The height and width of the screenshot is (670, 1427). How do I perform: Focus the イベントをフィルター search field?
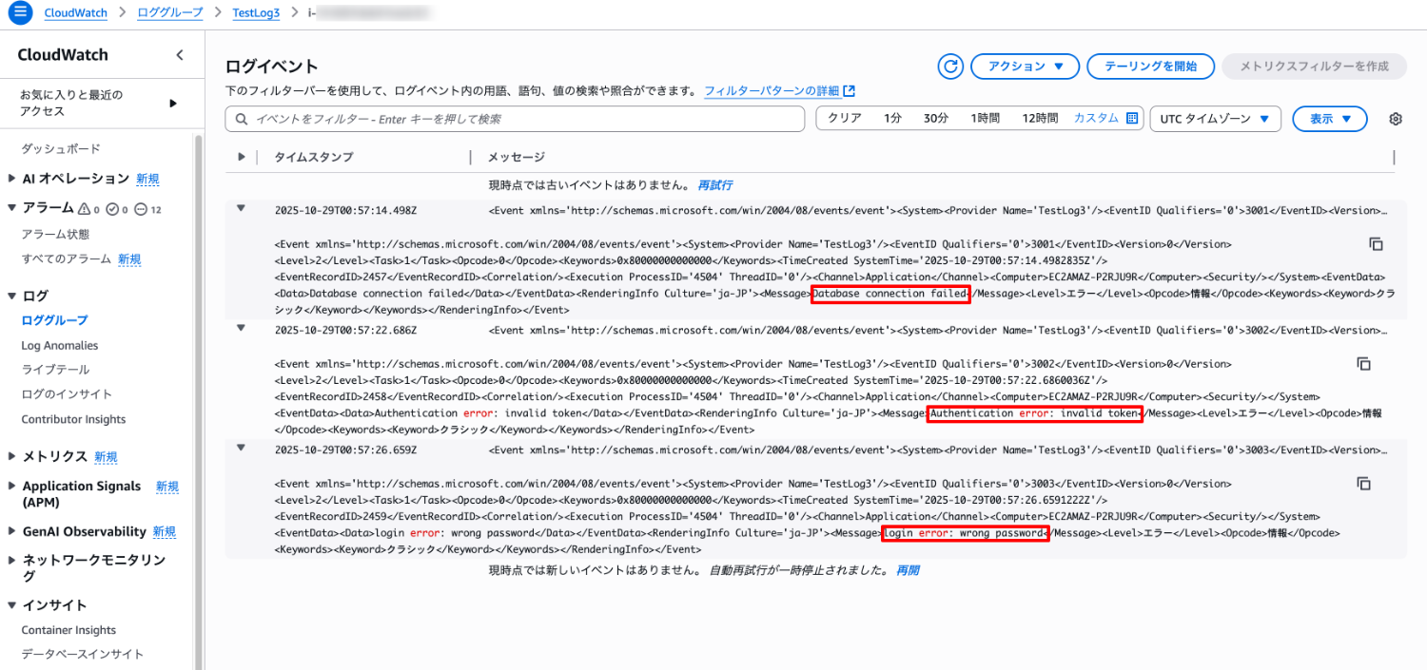tap(515, 119)
